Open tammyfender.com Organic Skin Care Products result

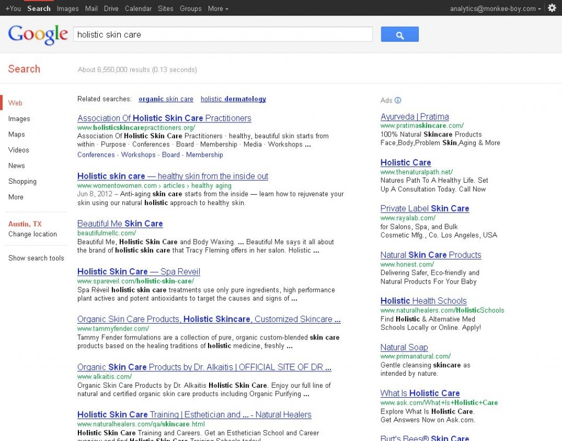click(209, 319)
